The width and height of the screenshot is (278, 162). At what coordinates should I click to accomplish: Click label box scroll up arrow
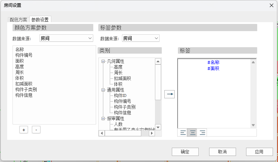click(x=253, y=62)
